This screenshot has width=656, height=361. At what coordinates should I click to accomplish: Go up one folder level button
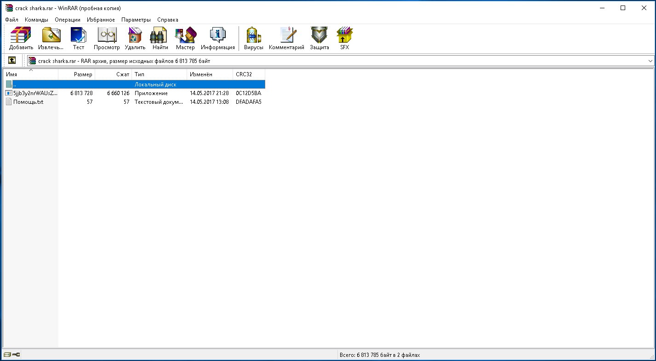pyautogui.click(x=12, y=61)
